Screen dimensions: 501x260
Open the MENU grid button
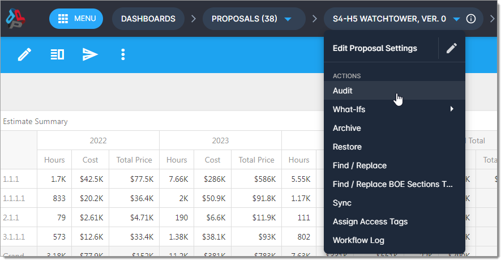tap(76, 19)
